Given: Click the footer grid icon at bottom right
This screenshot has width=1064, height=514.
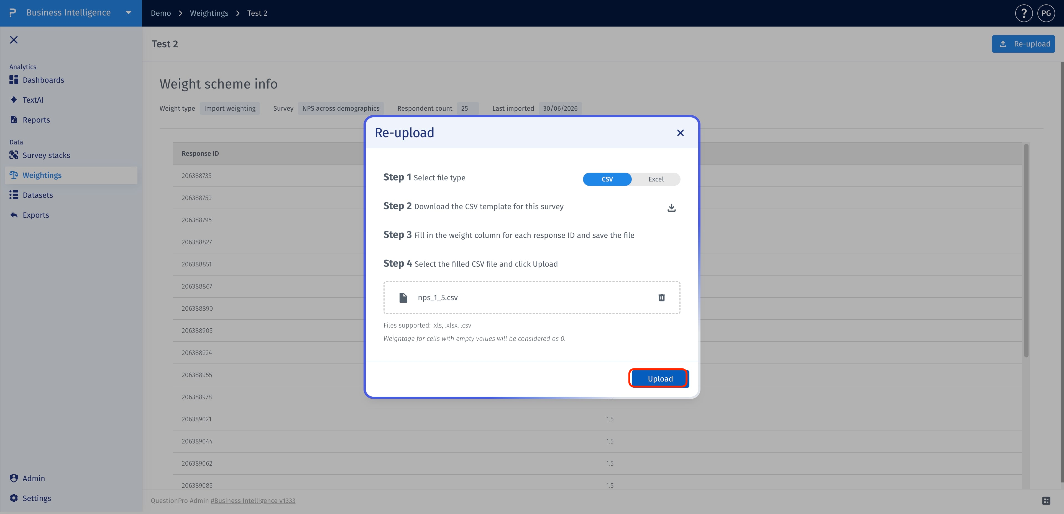Looking at the screenshot, I should coord(1046,500).
